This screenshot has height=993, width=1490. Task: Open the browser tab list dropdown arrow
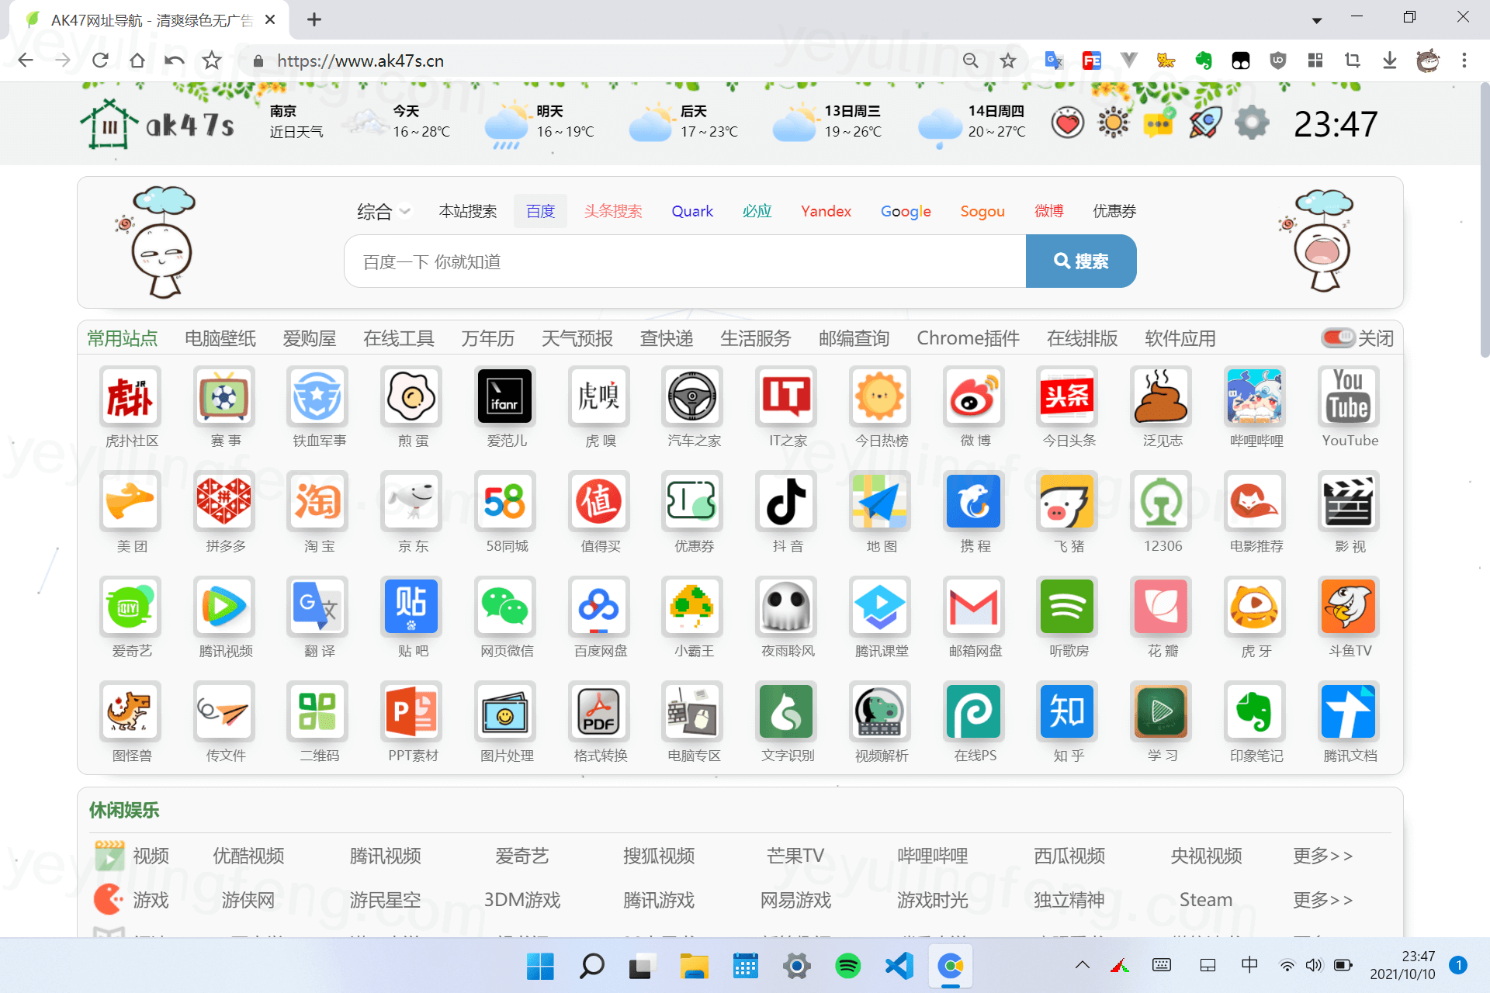click(x=1316, y=20)
